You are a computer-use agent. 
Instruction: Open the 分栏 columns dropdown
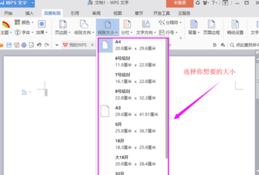(127, 27)
